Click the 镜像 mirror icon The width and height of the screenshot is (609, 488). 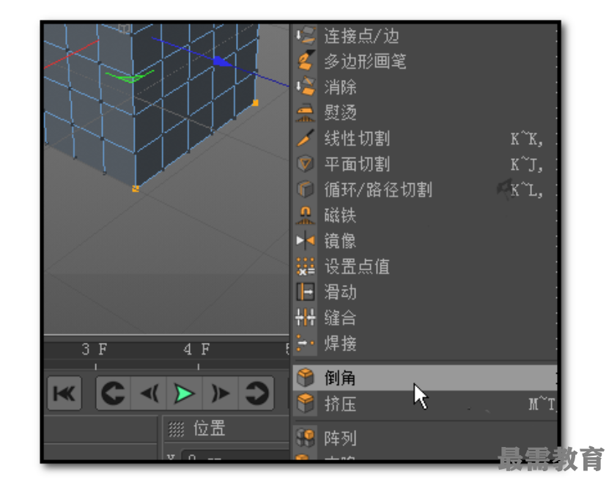[306, 240]
